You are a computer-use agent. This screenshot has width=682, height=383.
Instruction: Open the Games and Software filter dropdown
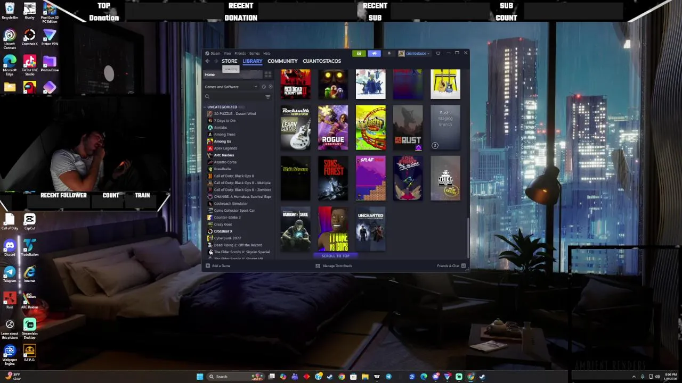click(x=231, y=87)
